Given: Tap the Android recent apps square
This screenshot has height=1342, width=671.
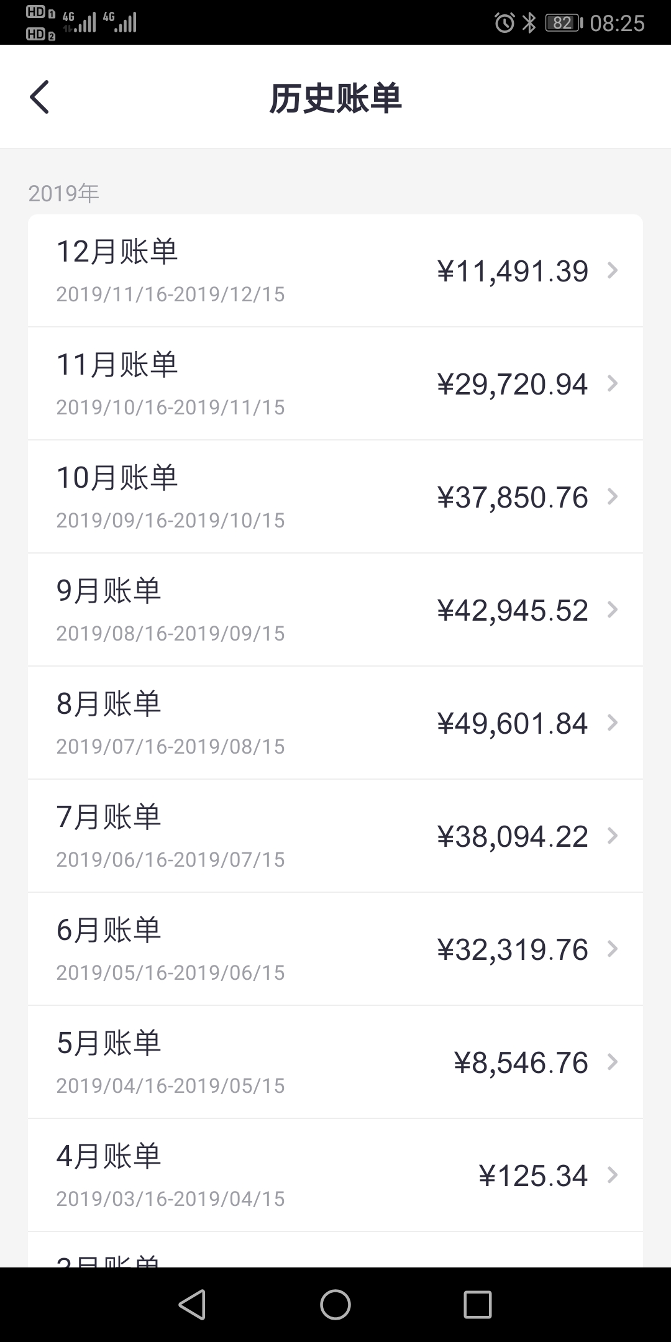Looking at the screenshot, I should [x=478, y=1304].
